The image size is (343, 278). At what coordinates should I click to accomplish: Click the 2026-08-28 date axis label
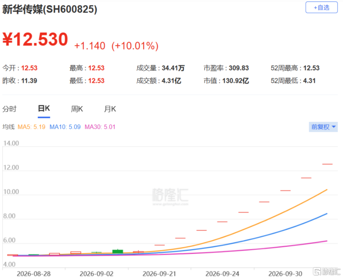pyautogui.click(x=34, y=274)
